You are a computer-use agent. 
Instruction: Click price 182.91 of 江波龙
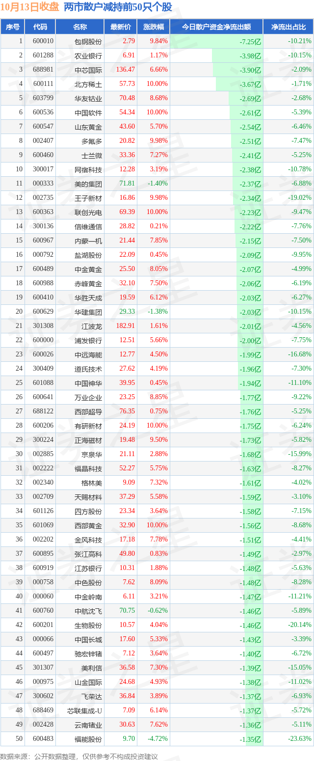pyautogui.click(x=125, y=326)
